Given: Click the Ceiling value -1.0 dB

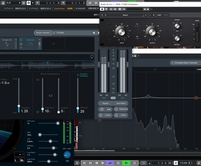Looking at the screenshot, I should (x=5, y=83).
